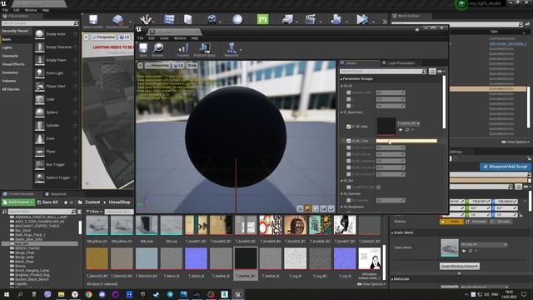Browse to base color texture magnifier icon
Viewport: 533px width, 300px height.
click(x=407, y=130)
